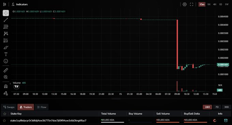Click the TradingView logo
This screenshot has width=232, height=125.
click(16, 87)
